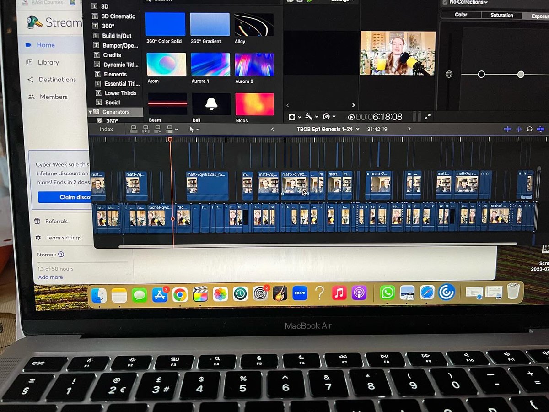This screenshot has height=412, width=549.
Task: Go forward in timeline history with right chevron
Action: click(409, 129)
